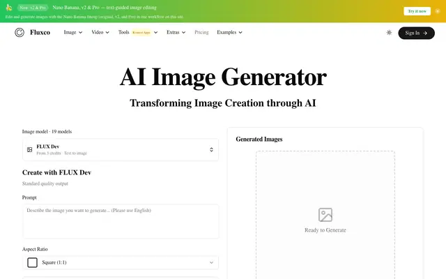Open the Extras menu in navbar
Screen dimensions: 446x279
pyautogui.click(x=176, y=32)
